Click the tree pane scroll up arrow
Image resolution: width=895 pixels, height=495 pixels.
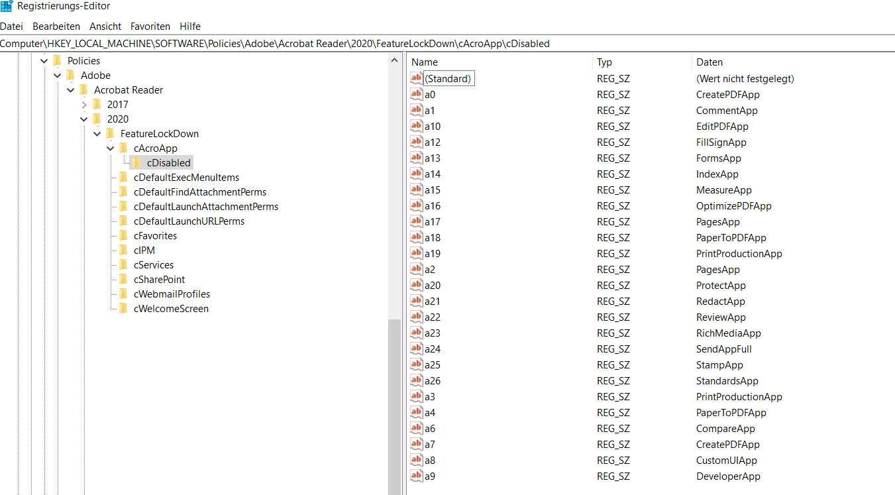point(395,60)
